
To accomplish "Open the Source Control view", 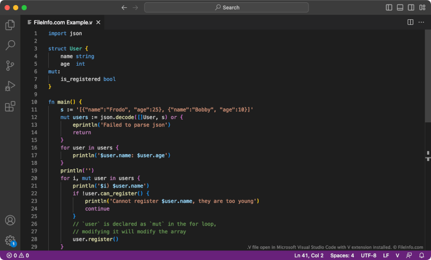I will [x=10, y=66].
